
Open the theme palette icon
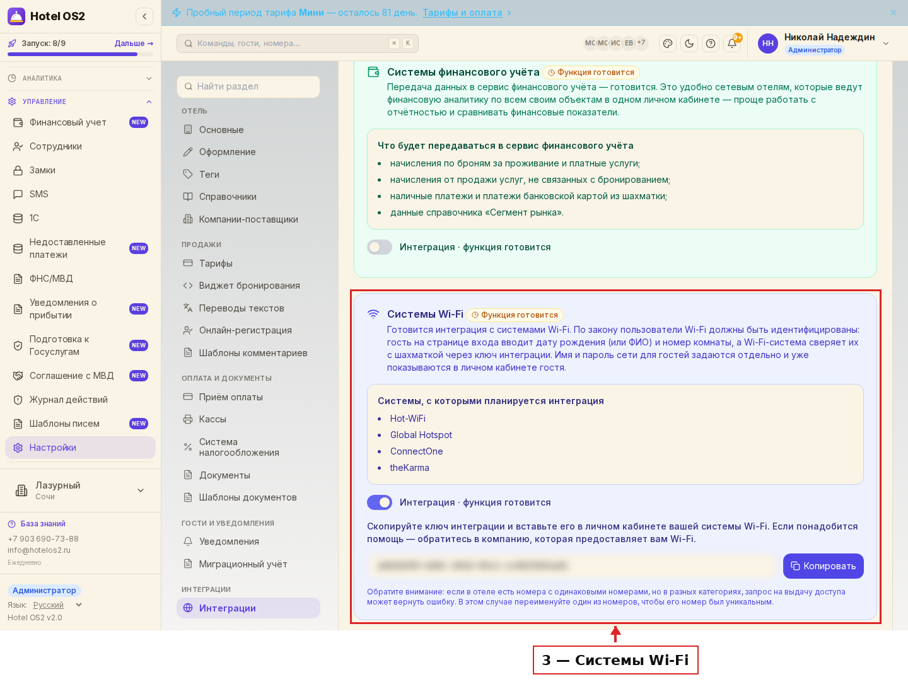tap(668, 43)
